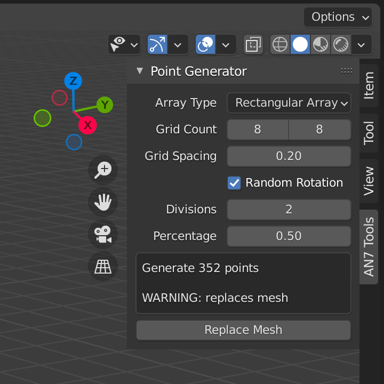The image size is (384, 384).
Task: Click the selectability and visibility eye icon
Action: (x=118, y=44)
